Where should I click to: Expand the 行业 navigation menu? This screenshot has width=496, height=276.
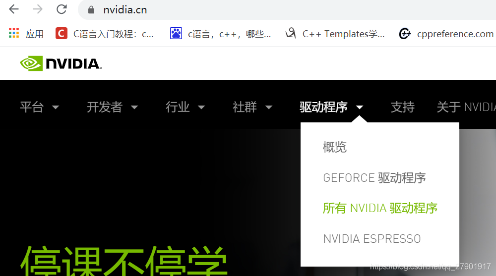tap(186, 107)
